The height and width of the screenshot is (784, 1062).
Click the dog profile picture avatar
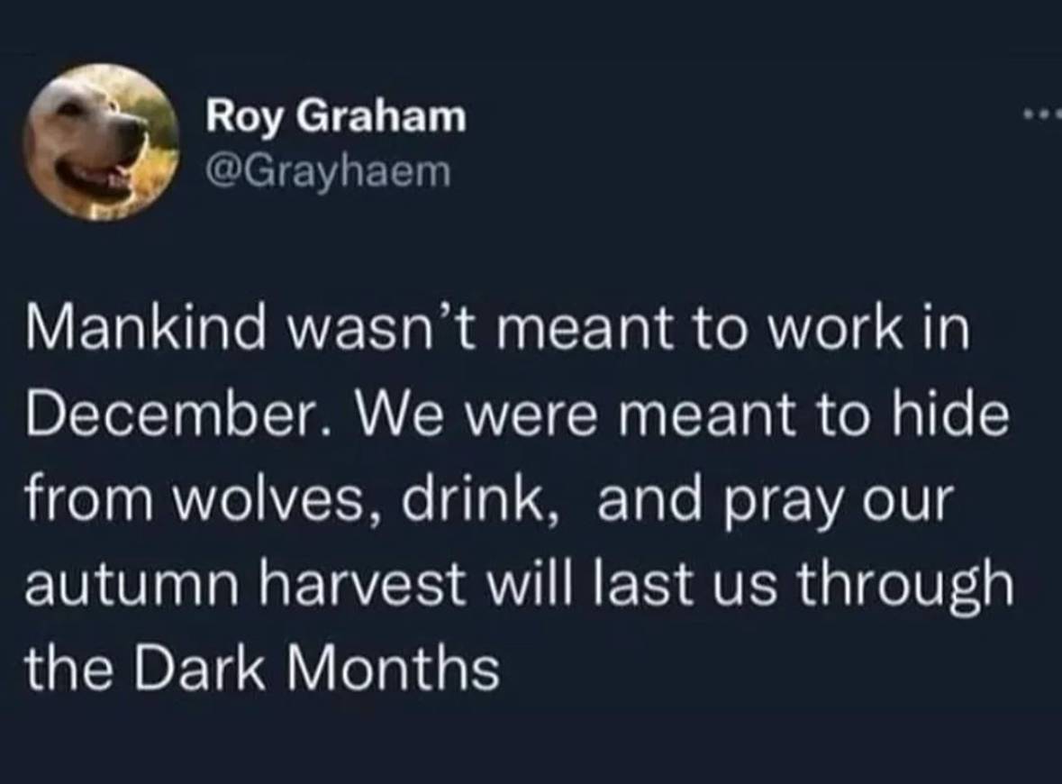point(100,142)
